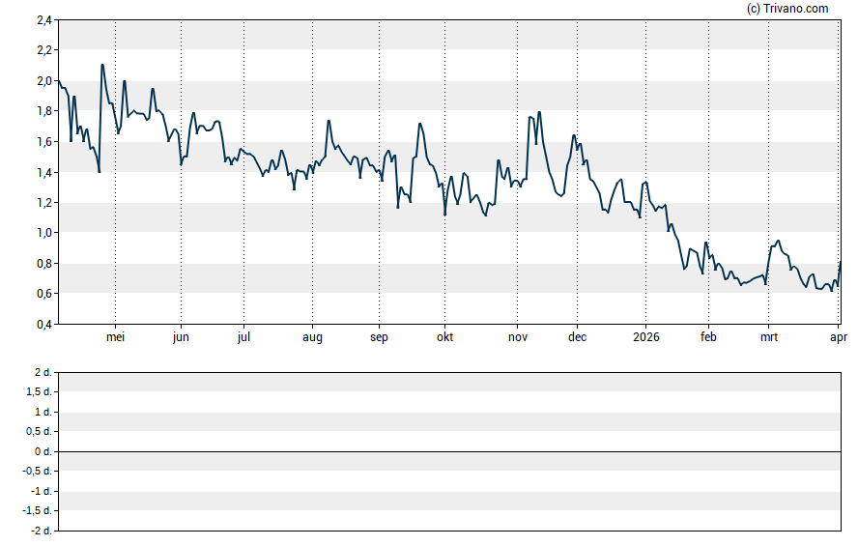
Task: Click the 'okt' month marker
Action: (444, 337)
